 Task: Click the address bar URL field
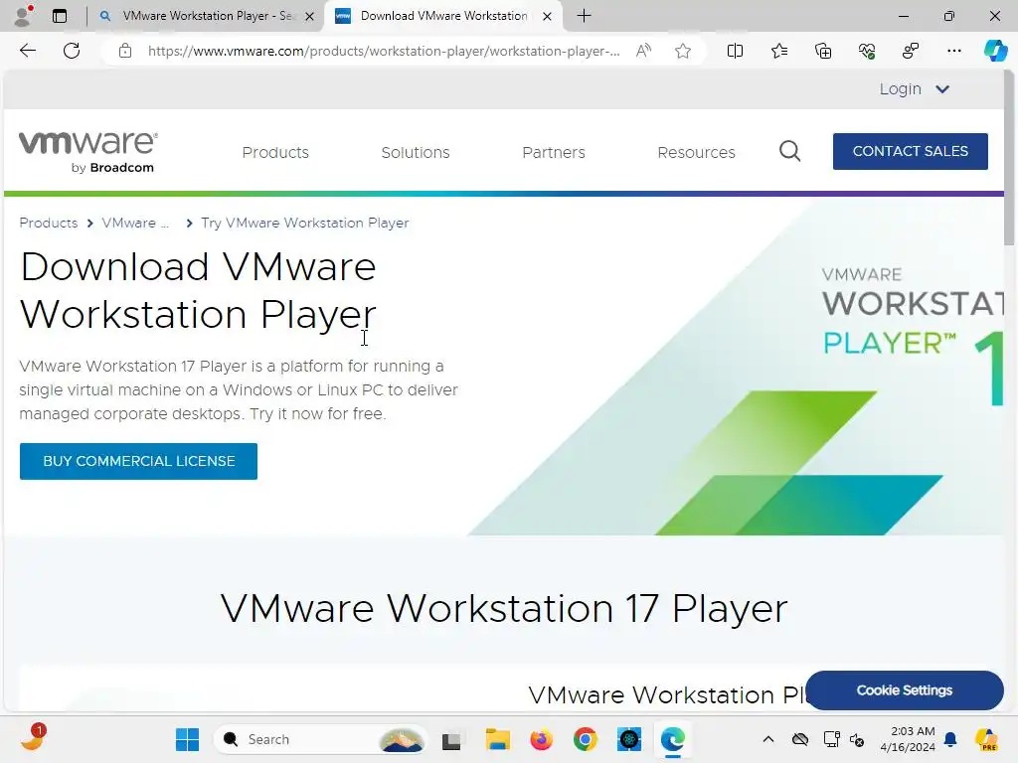pos(383,51)
